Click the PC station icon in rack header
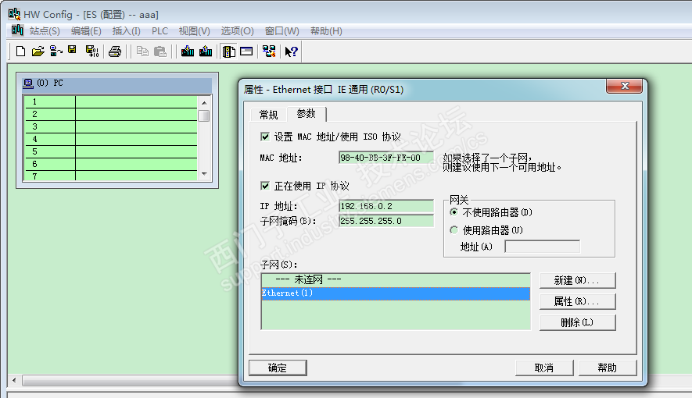The width and height of the screenshot is (692, 398). (x=28, y=83)
